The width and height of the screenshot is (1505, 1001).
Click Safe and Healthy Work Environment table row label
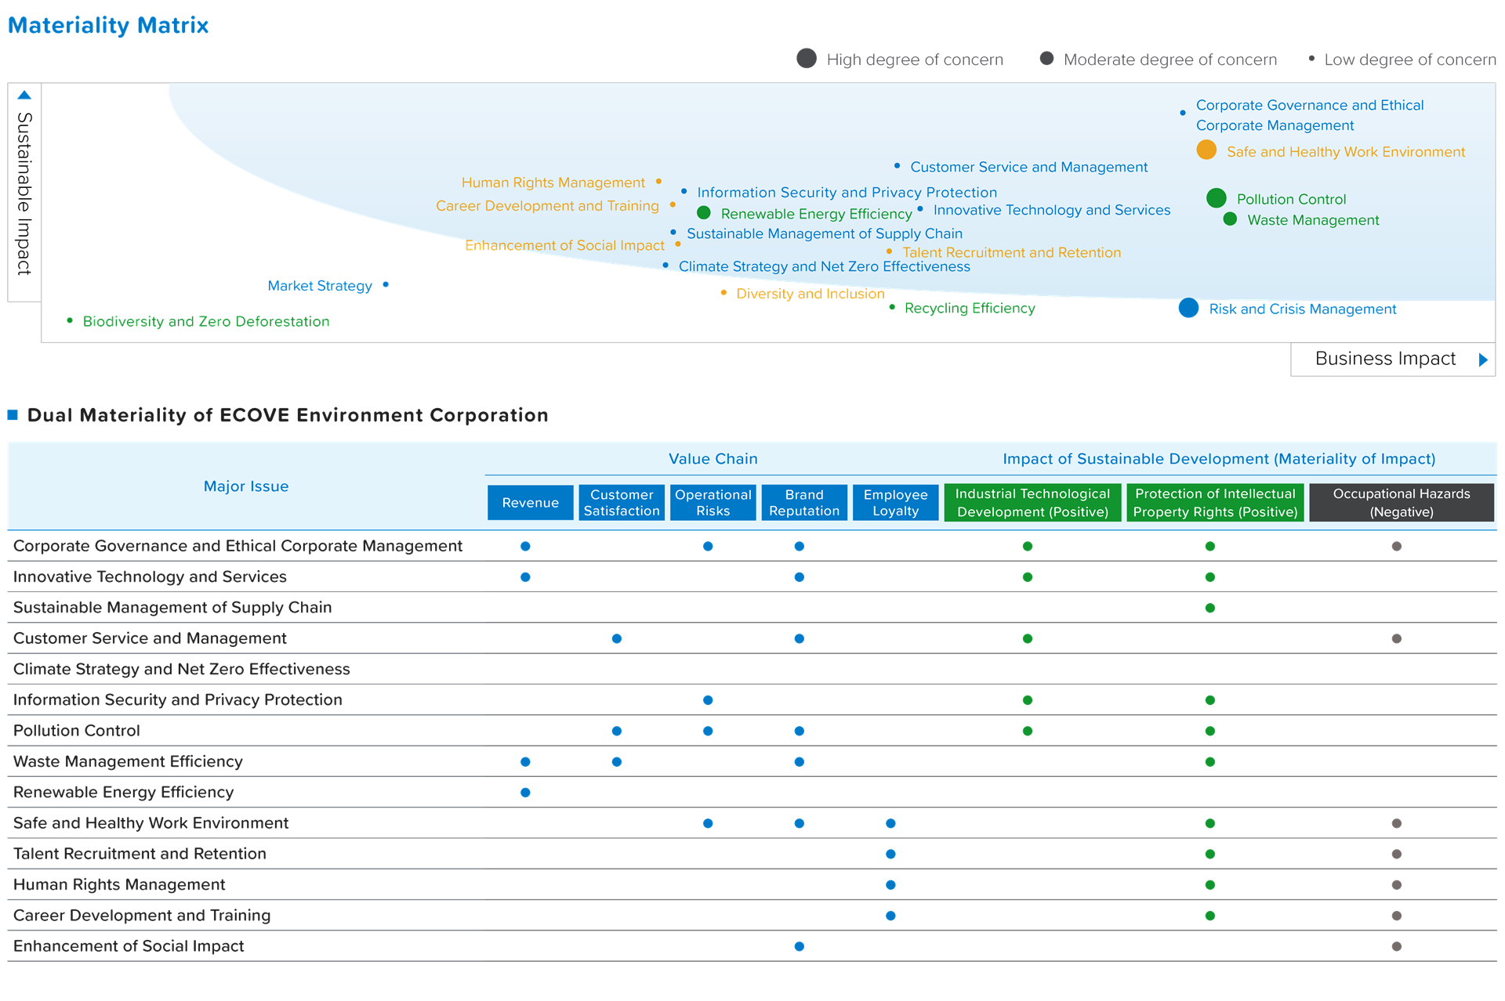[x=150, y=823]
